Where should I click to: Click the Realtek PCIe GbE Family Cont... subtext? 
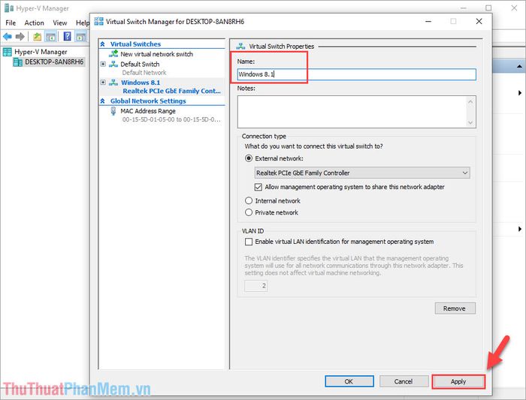point(172,91)
